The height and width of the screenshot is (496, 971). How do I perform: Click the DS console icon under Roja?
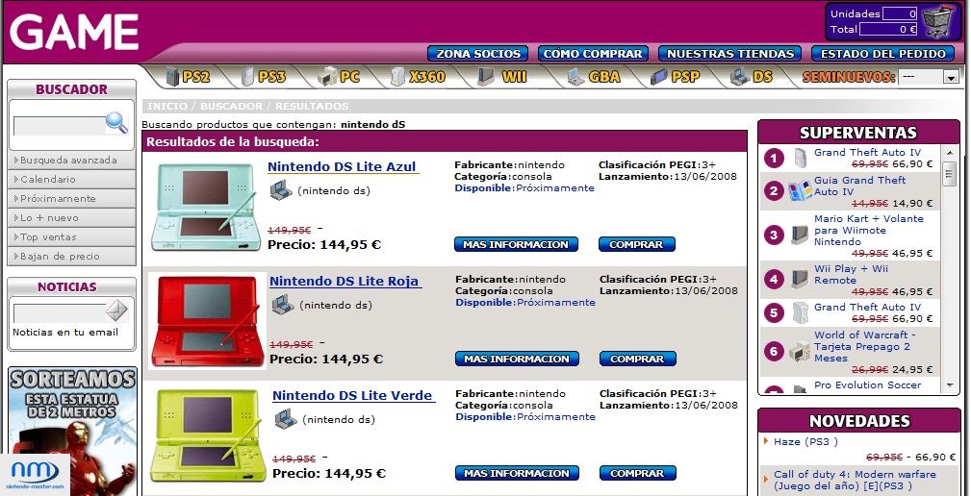tap(283, 305)
